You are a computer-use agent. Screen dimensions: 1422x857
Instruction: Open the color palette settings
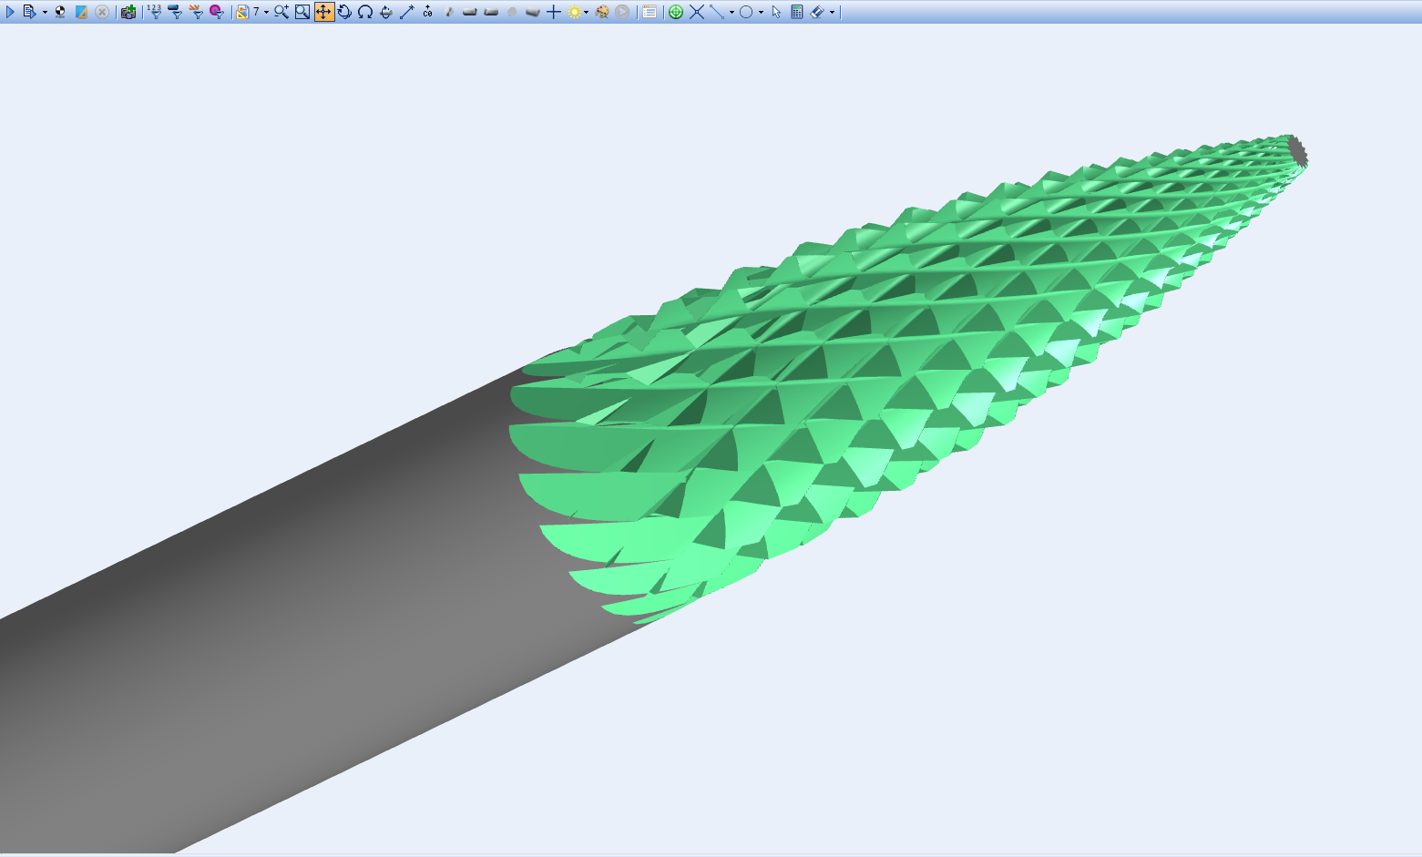click(602, 12)
